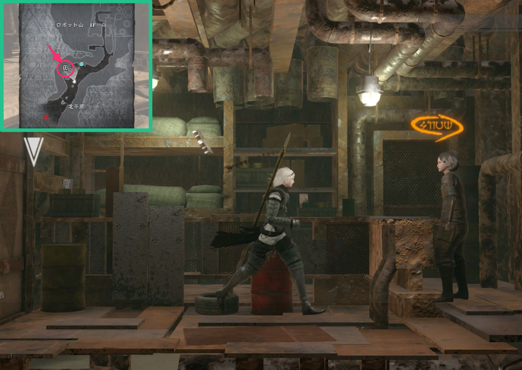
Task: Click the orange neon shop sign
Action: [x=437, y=127]
